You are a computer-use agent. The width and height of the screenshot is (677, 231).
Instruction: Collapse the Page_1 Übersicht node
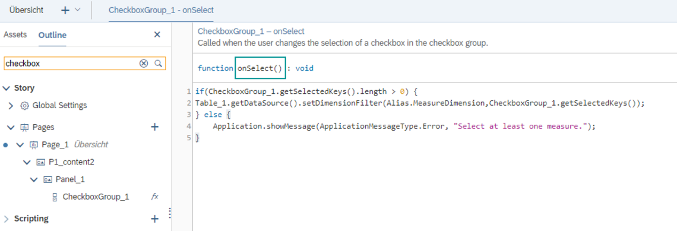click(20, 145)
